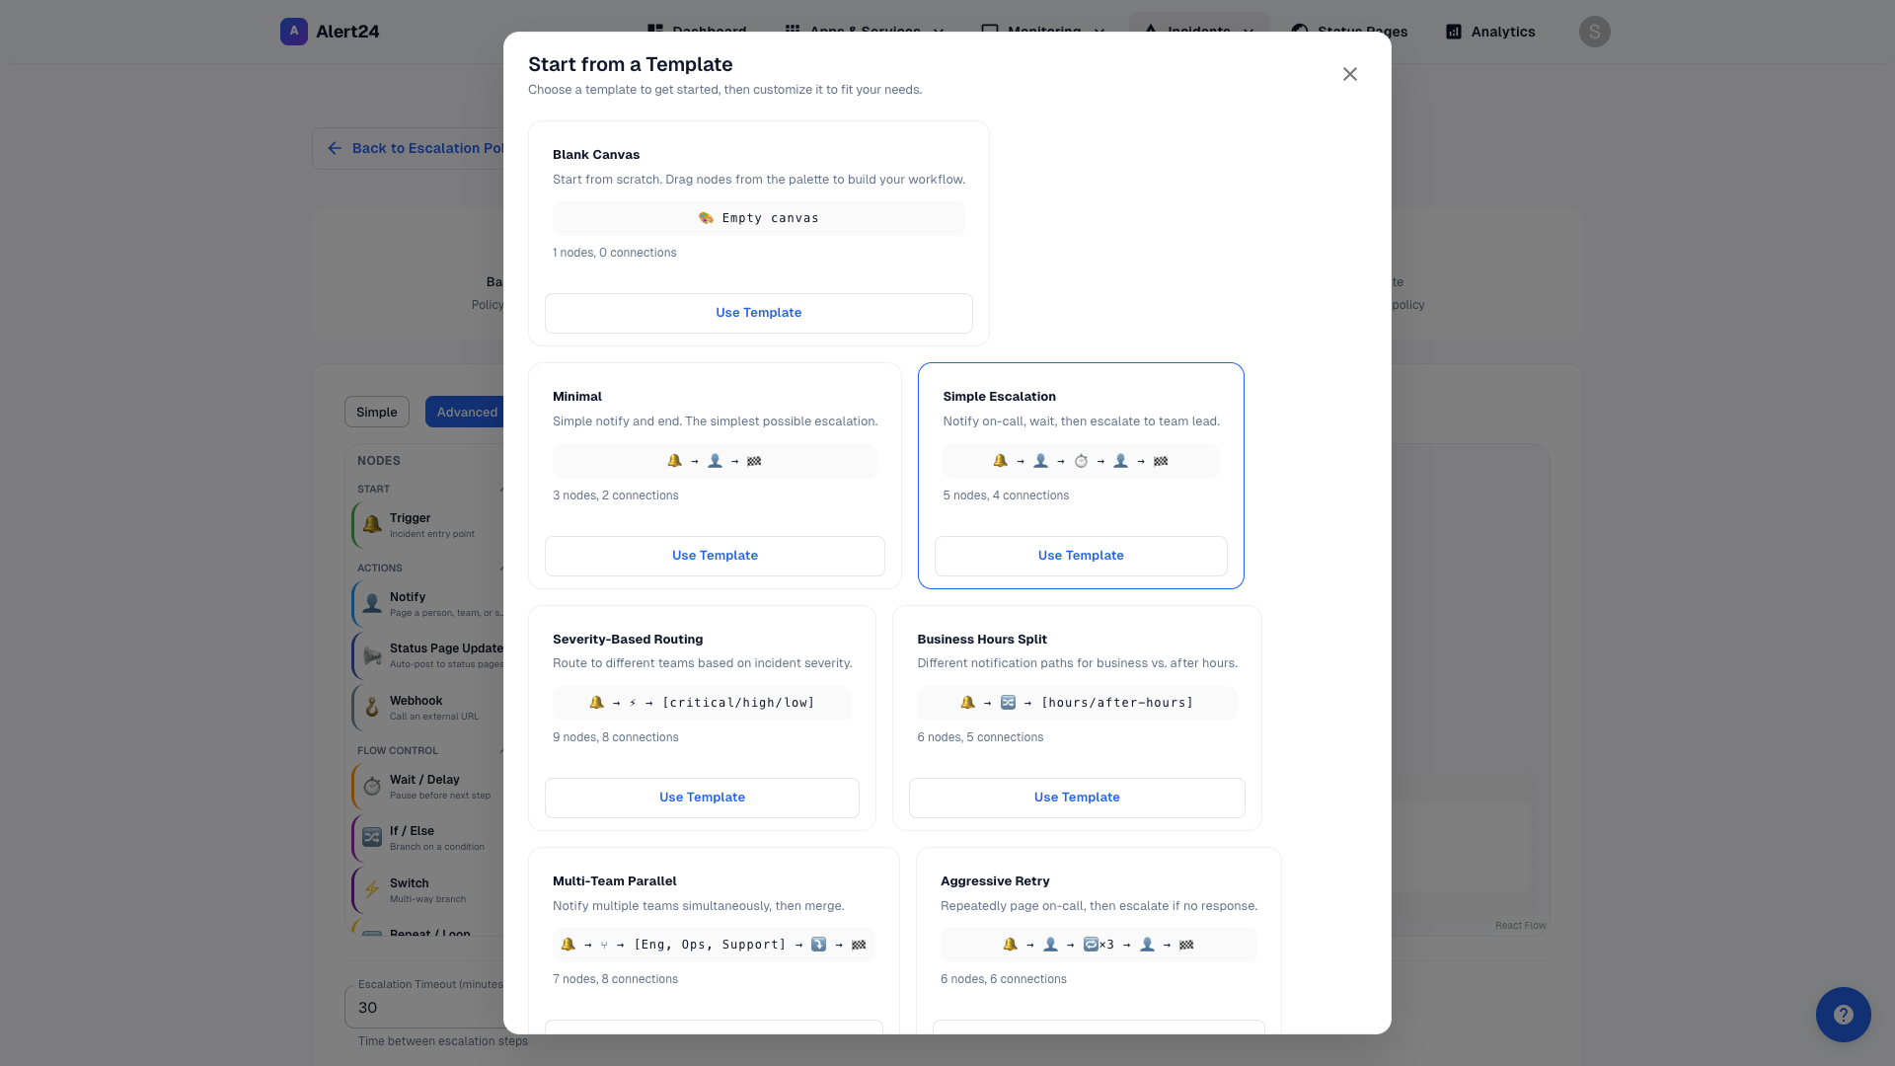This screenshot has height=1066, width=1895.
Task: Go to the Dashboard nav item
Action: point(697,32)
